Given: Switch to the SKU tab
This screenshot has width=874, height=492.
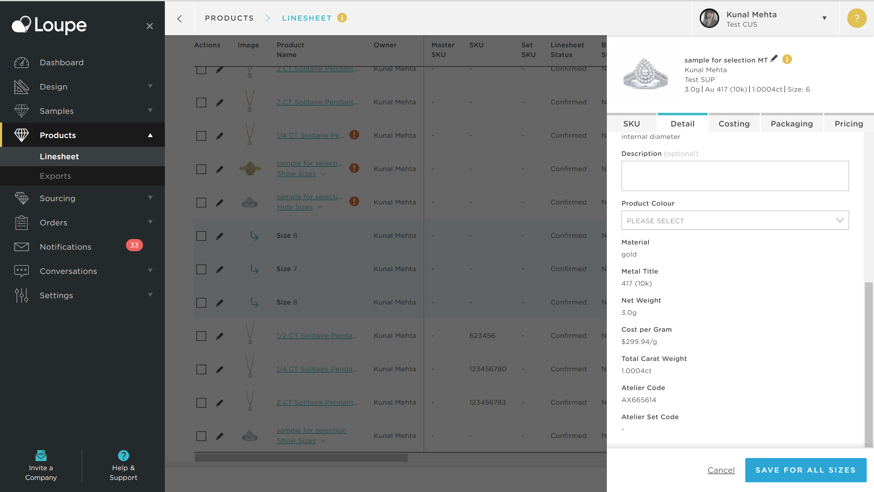Looking at the screenshot, I should click(x=631, y=123).
